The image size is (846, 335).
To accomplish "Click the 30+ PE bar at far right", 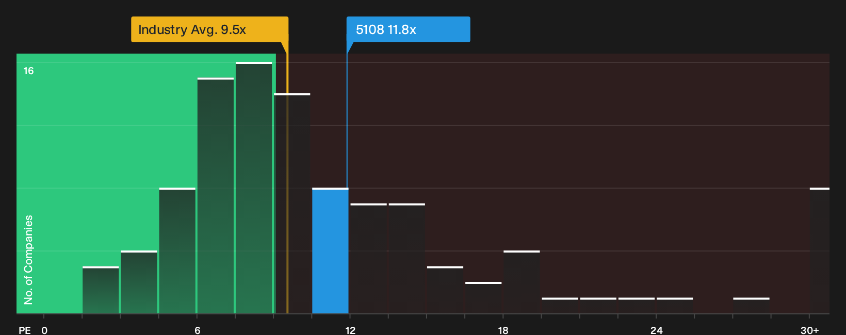I will (x=820, y=250).
